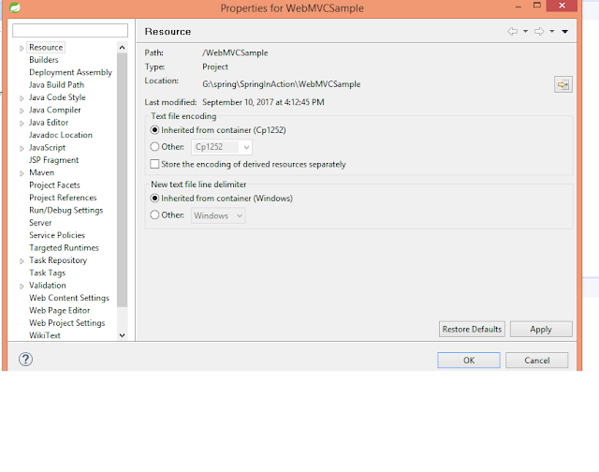Open Web Page Editor page
Viewport: 599px width, 472px height.
(x=59, y=310)
